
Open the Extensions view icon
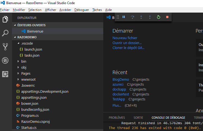tap(5, 74)
